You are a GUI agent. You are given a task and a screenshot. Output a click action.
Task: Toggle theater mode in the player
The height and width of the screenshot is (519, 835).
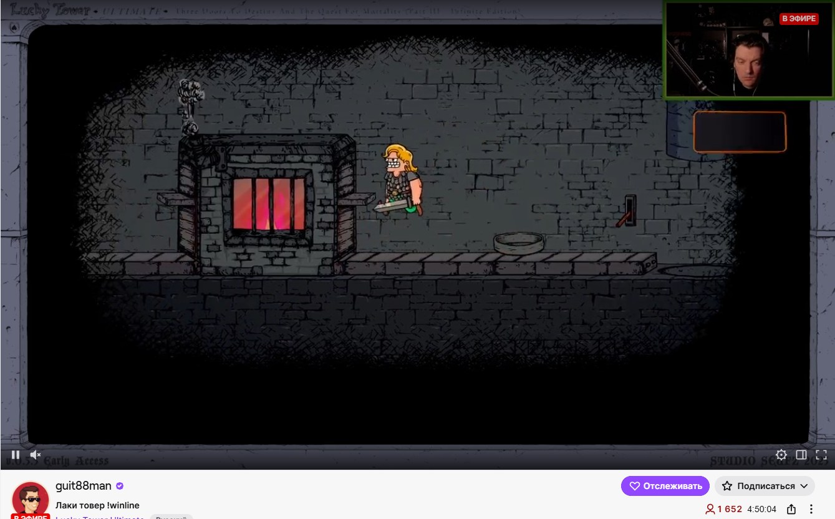(801, 455)
